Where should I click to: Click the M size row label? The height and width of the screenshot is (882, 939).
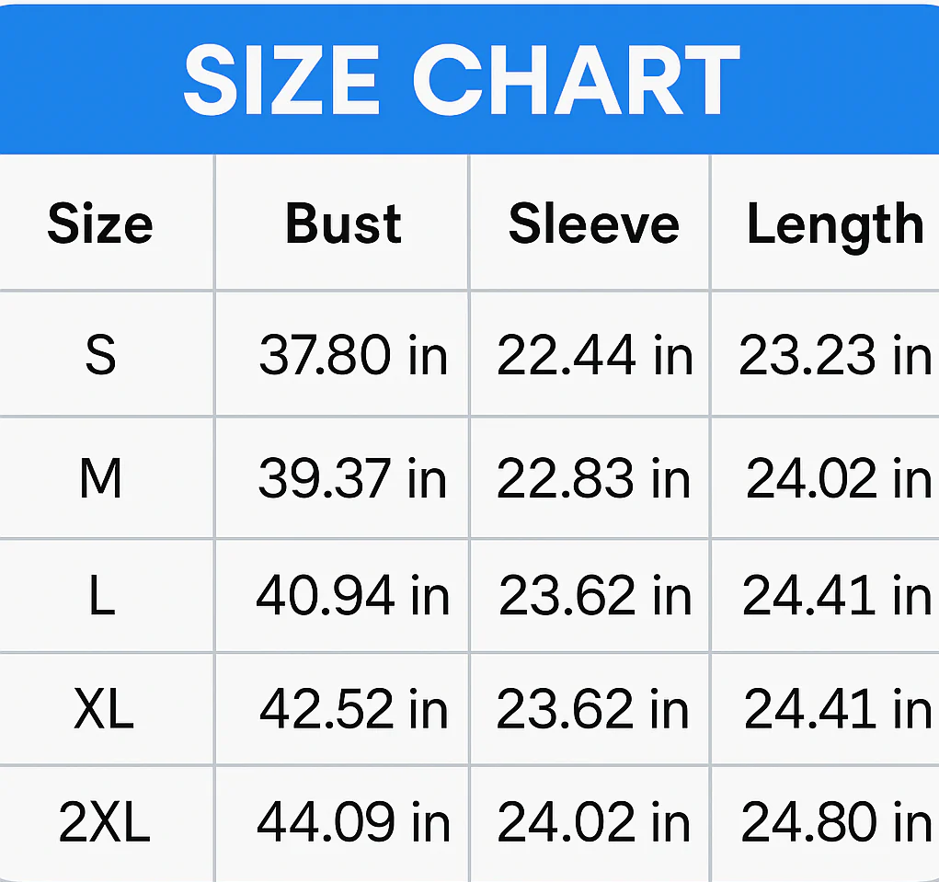click(100, 478)
